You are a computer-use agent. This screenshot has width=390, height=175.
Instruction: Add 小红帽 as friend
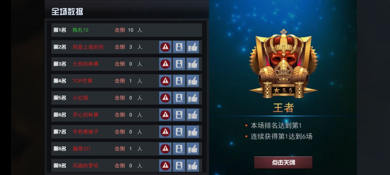179,98
